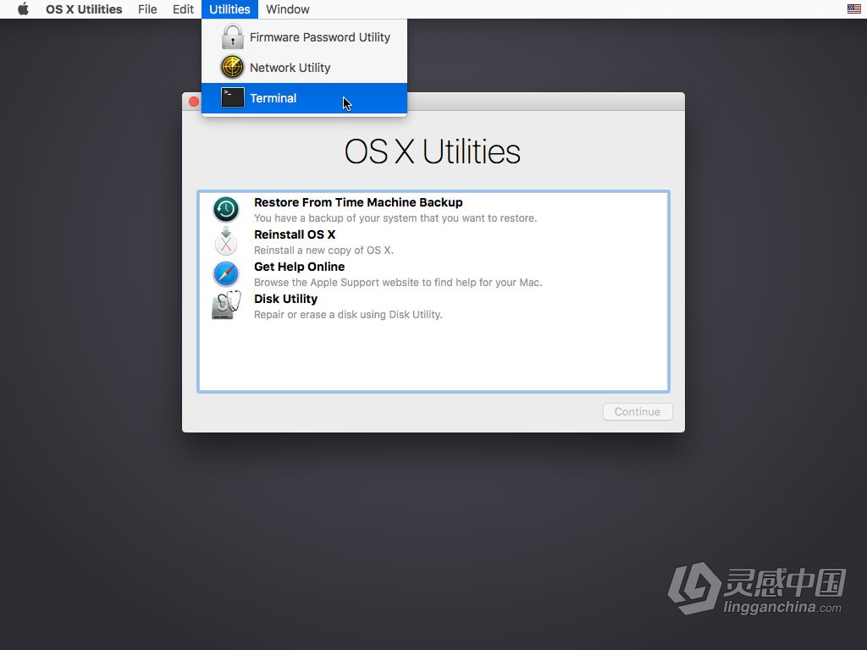Select the Get Help Online option
This screenshot has width=867, height=650.
coord(299,267)
